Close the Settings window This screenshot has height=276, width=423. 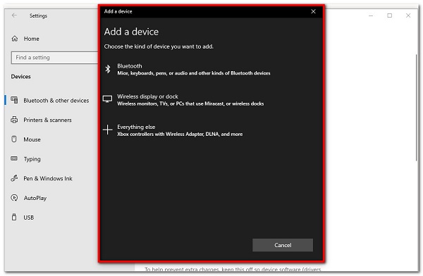click(408, 15)
